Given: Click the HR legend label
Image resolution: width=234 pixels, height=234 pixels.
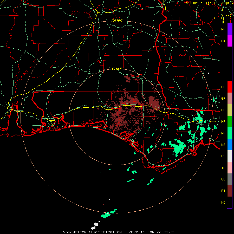Looking at the screenshot, I should point(223,122).
